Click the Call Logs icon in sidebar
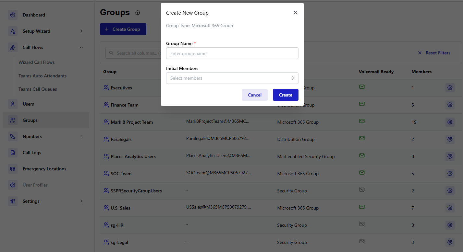This screenshot has width=463, height=252. [13, 153]
